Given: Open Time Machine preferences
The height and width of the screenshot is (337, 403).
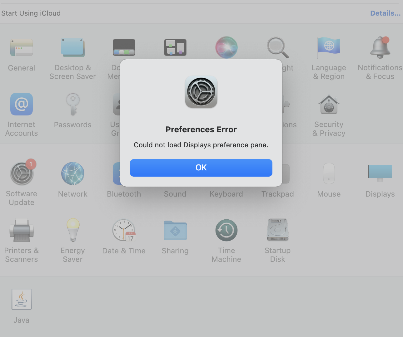Looking at the screenshot, I should coord(226,230).
